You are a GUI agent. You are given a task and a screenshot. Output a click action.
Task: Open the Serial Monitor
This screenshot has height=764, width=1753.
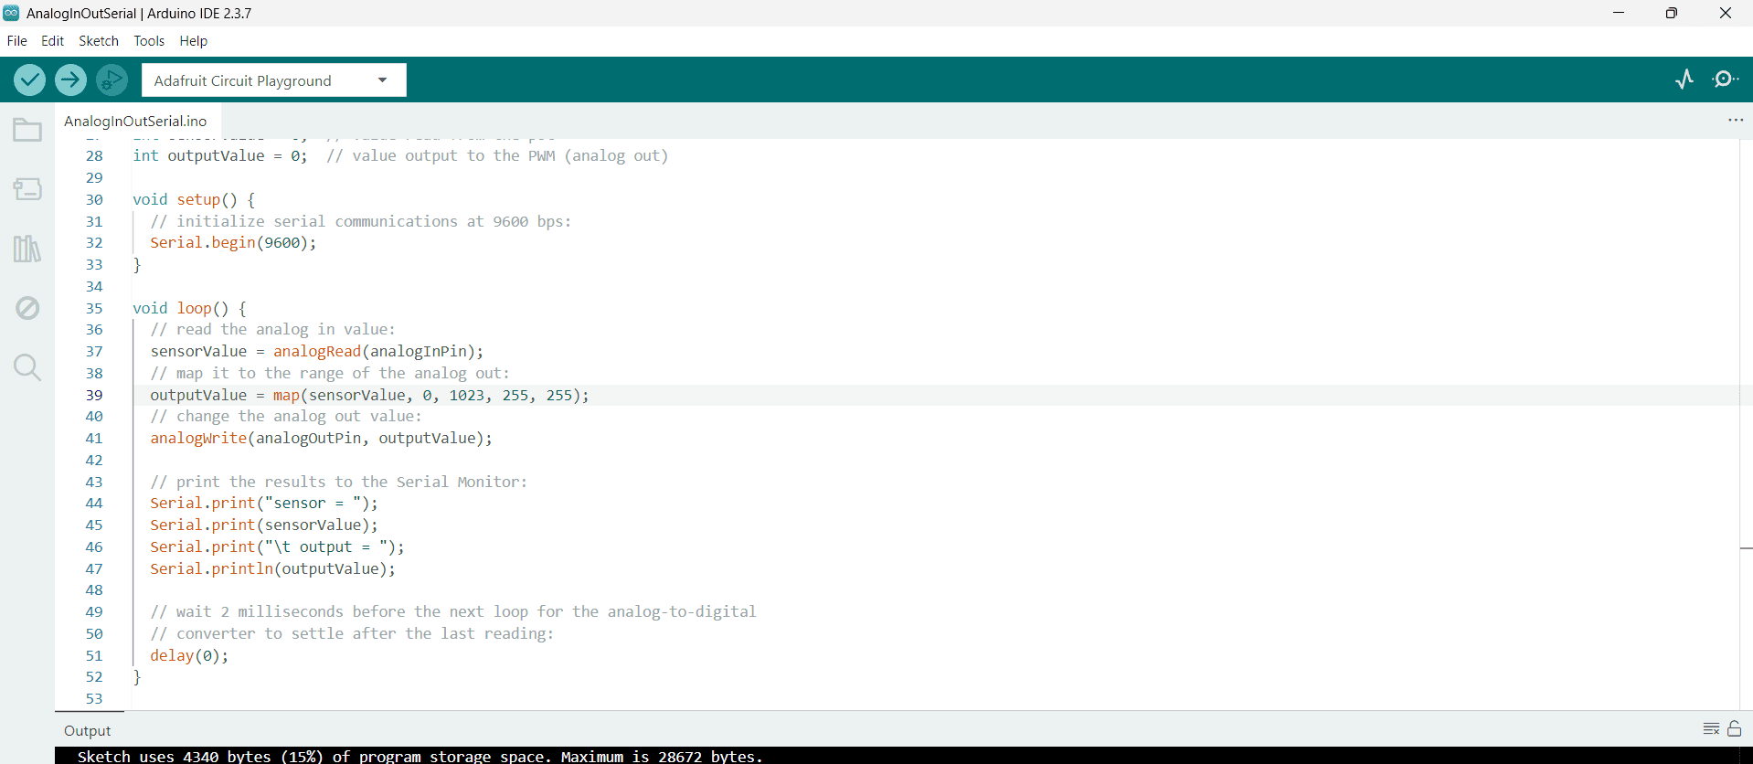1725,80
